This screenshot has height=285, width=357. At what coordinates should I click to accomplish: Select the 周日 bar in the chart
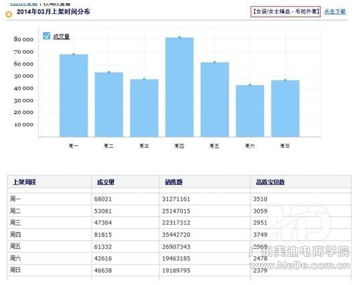pyautogui.click(x=285, y=108)
